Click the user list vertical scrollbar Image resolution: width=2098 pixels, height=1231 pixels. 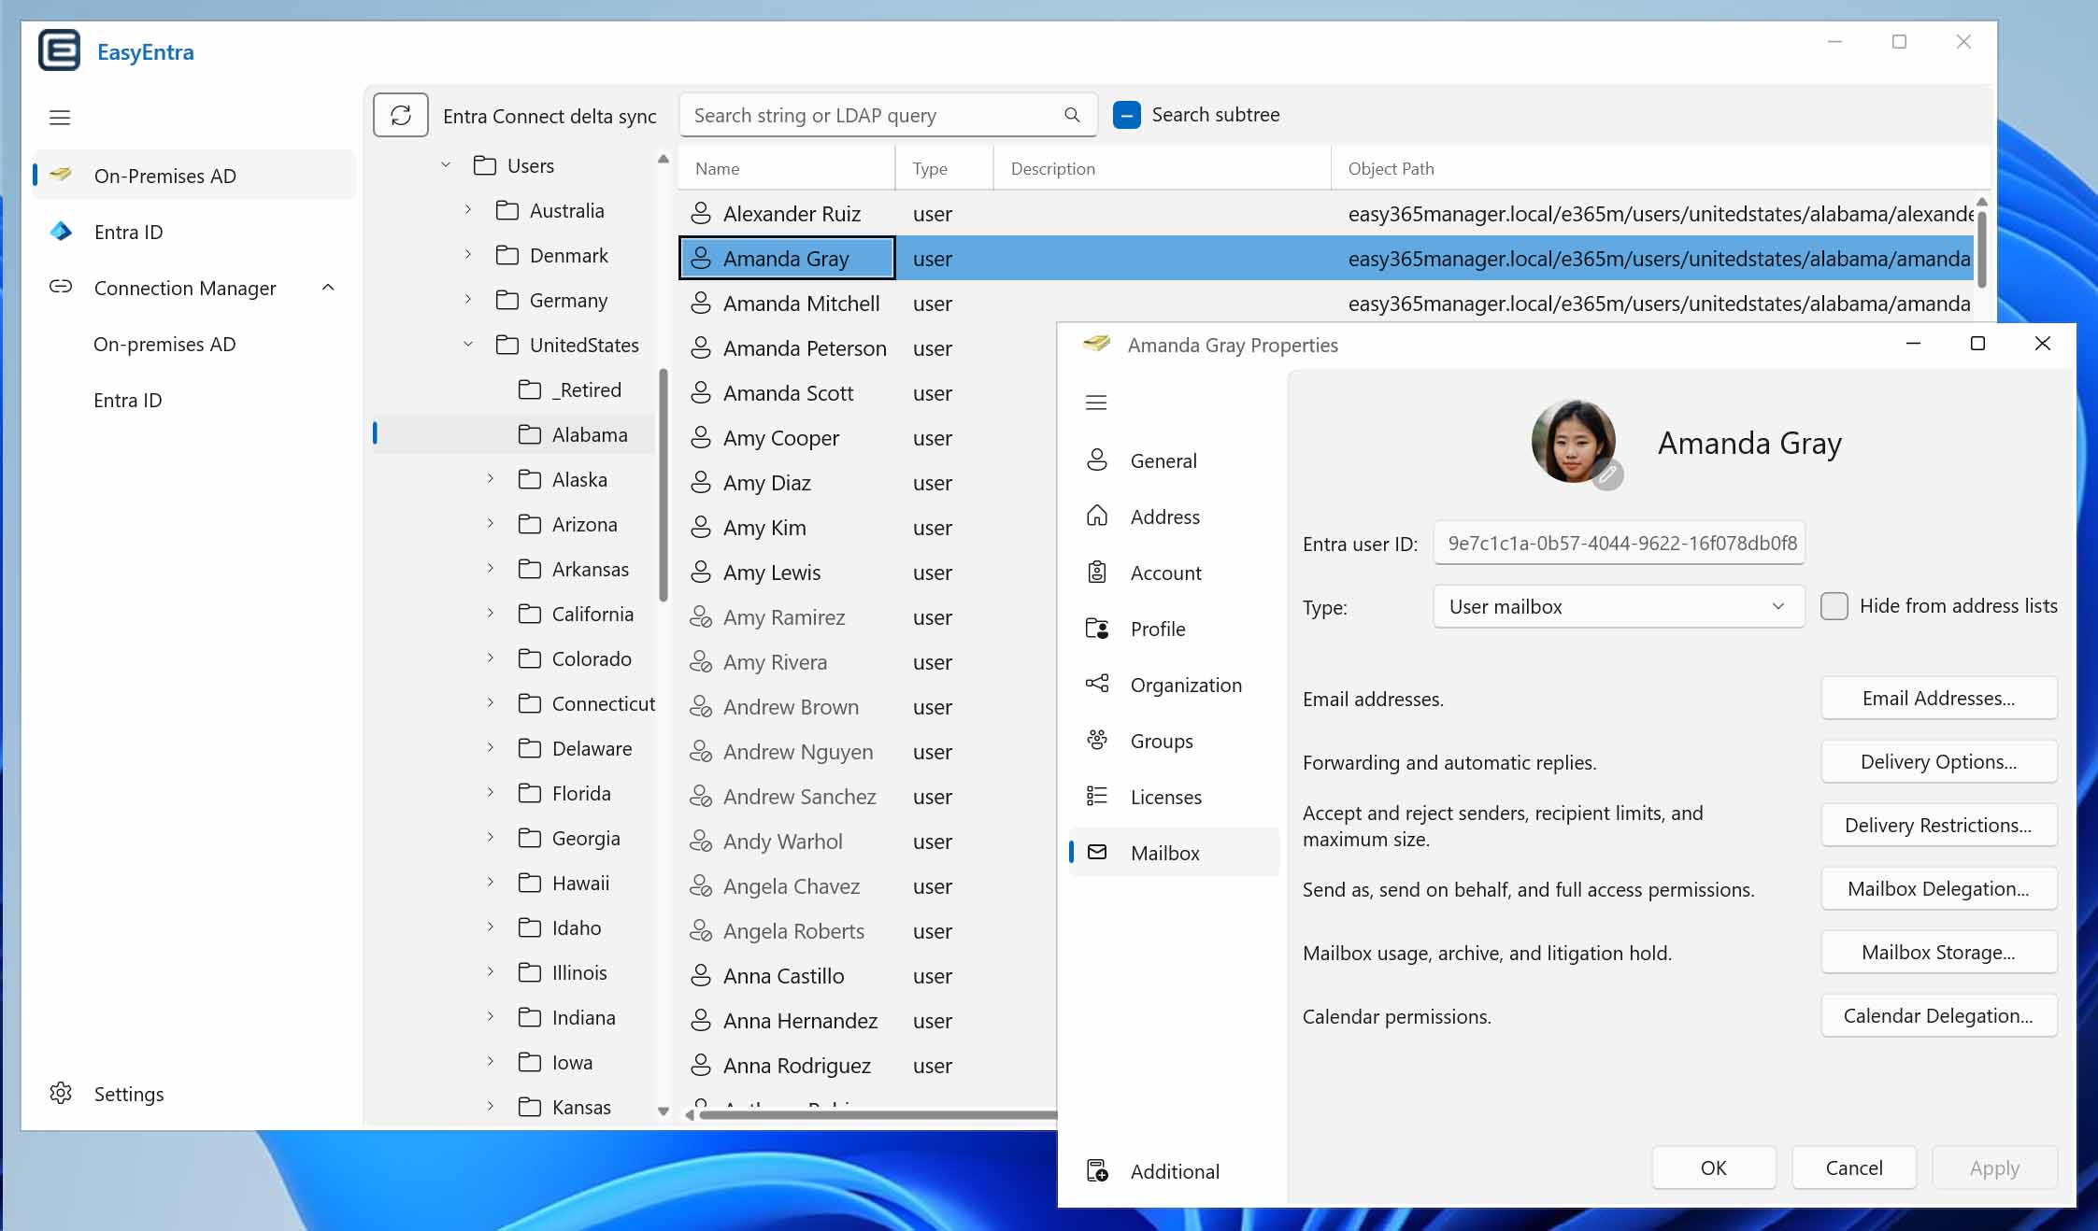click(1981, 248)
